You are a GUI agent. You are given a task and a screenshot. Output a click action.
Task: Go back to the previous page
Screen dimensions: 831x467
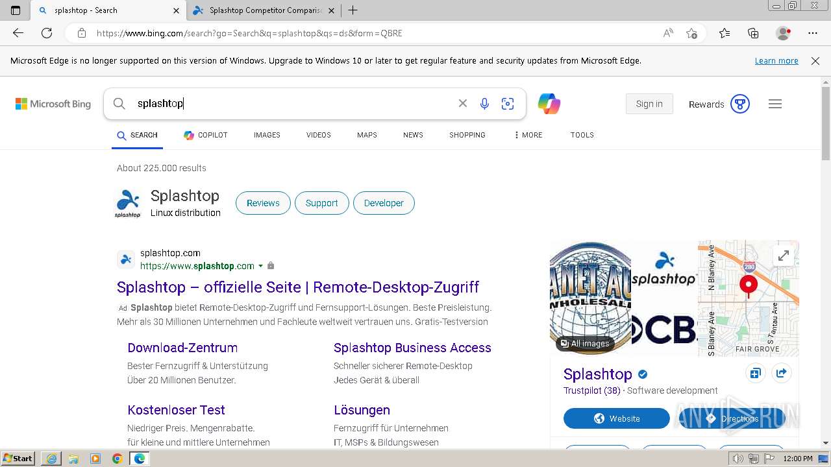click(18, 33)
